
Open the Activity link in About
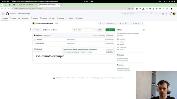coord(122,42)
